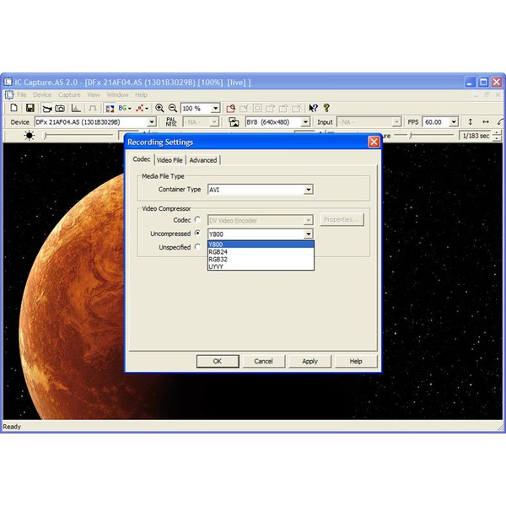This screenshot has width=506, height=506.
Task: Select the Uncompressed radio button
Action: tap(198, 234)
